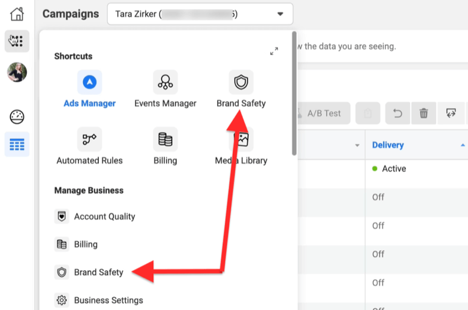The image size is (468, 310).
Task: Click the menu panel scrollbar
Action: [294, 94]
